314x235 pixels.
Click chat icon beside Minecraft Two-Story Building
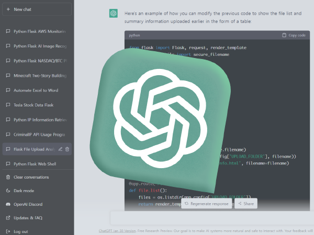pyautogui.click(x=8, y=75)
